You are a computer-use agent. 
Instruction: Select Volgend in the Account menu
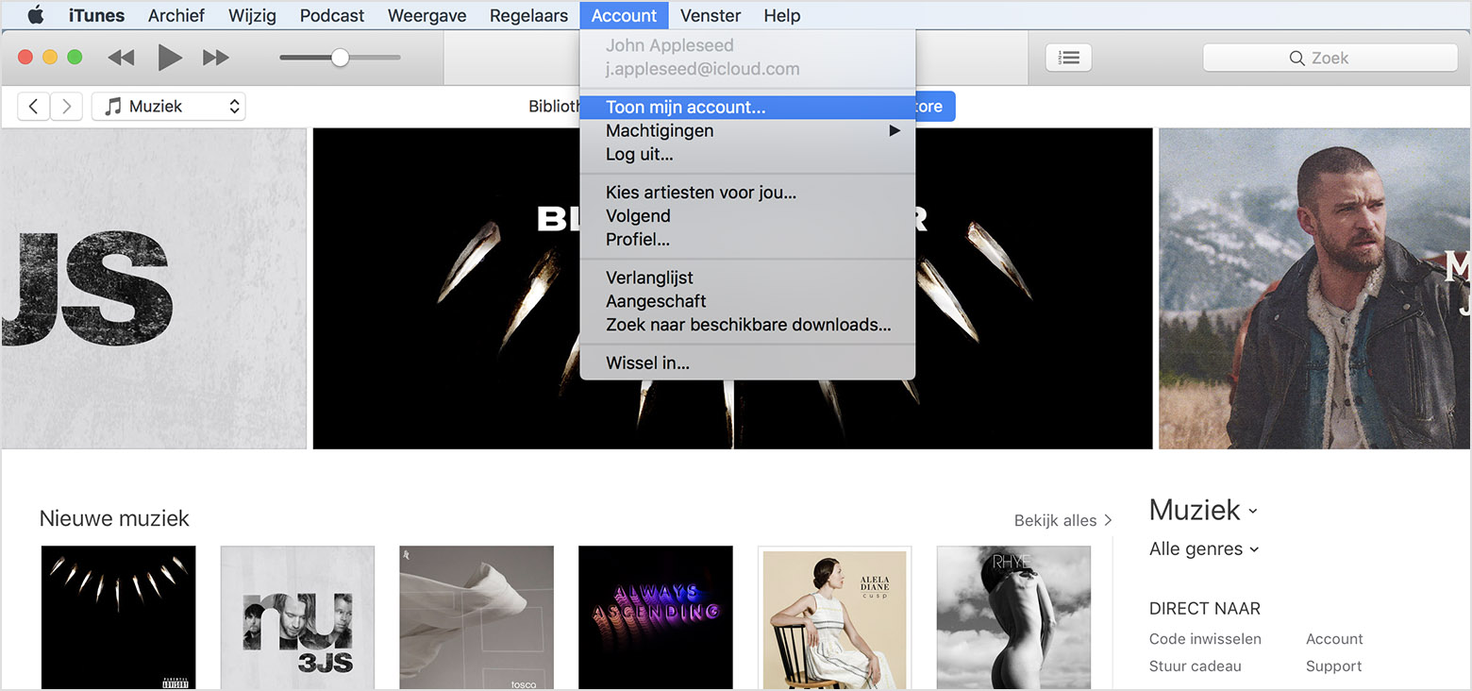pyautogui.click(x=747, y=215)
